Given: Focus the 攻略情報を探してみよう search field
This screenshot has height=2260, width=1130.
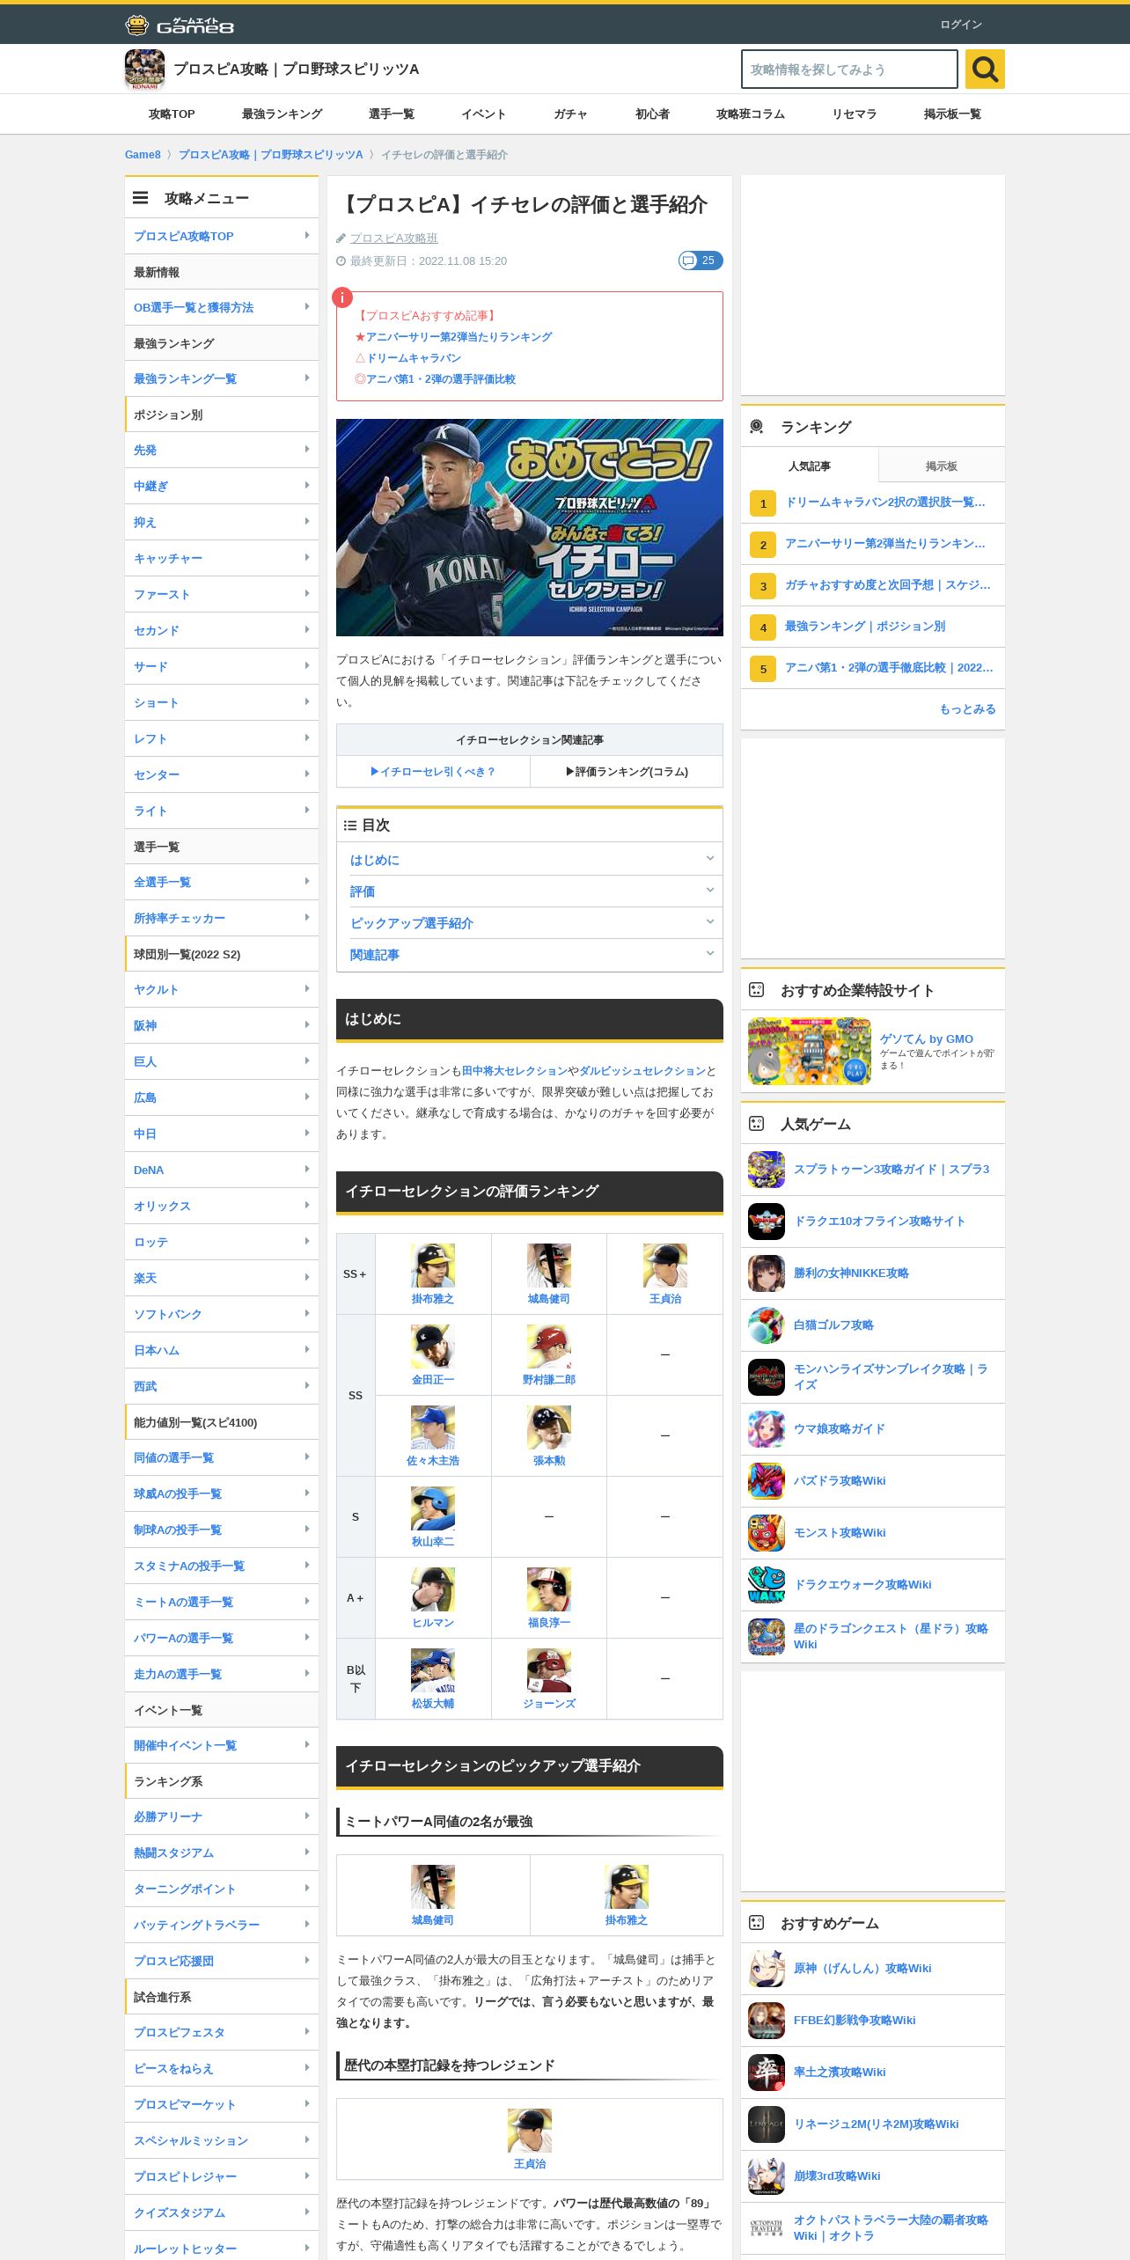Looking at the screenshot, I should click(849, 69).
